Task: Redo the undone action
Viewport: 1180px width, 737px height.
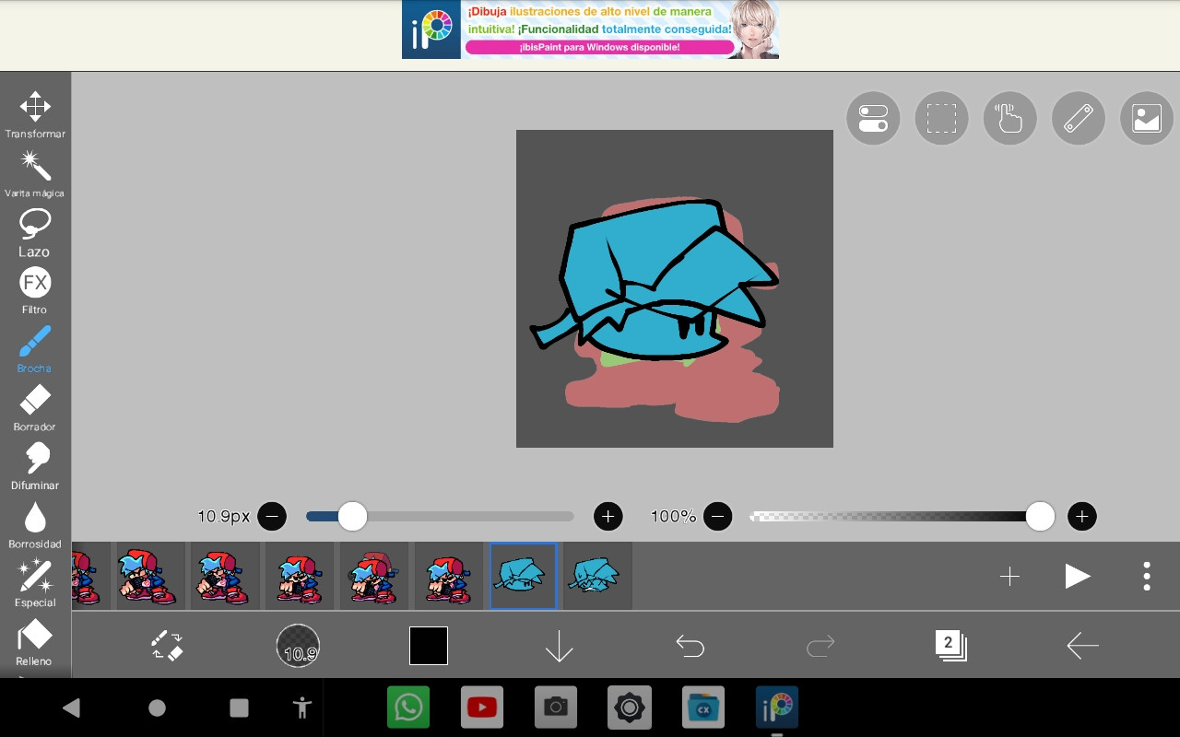Action: (820, 647)
